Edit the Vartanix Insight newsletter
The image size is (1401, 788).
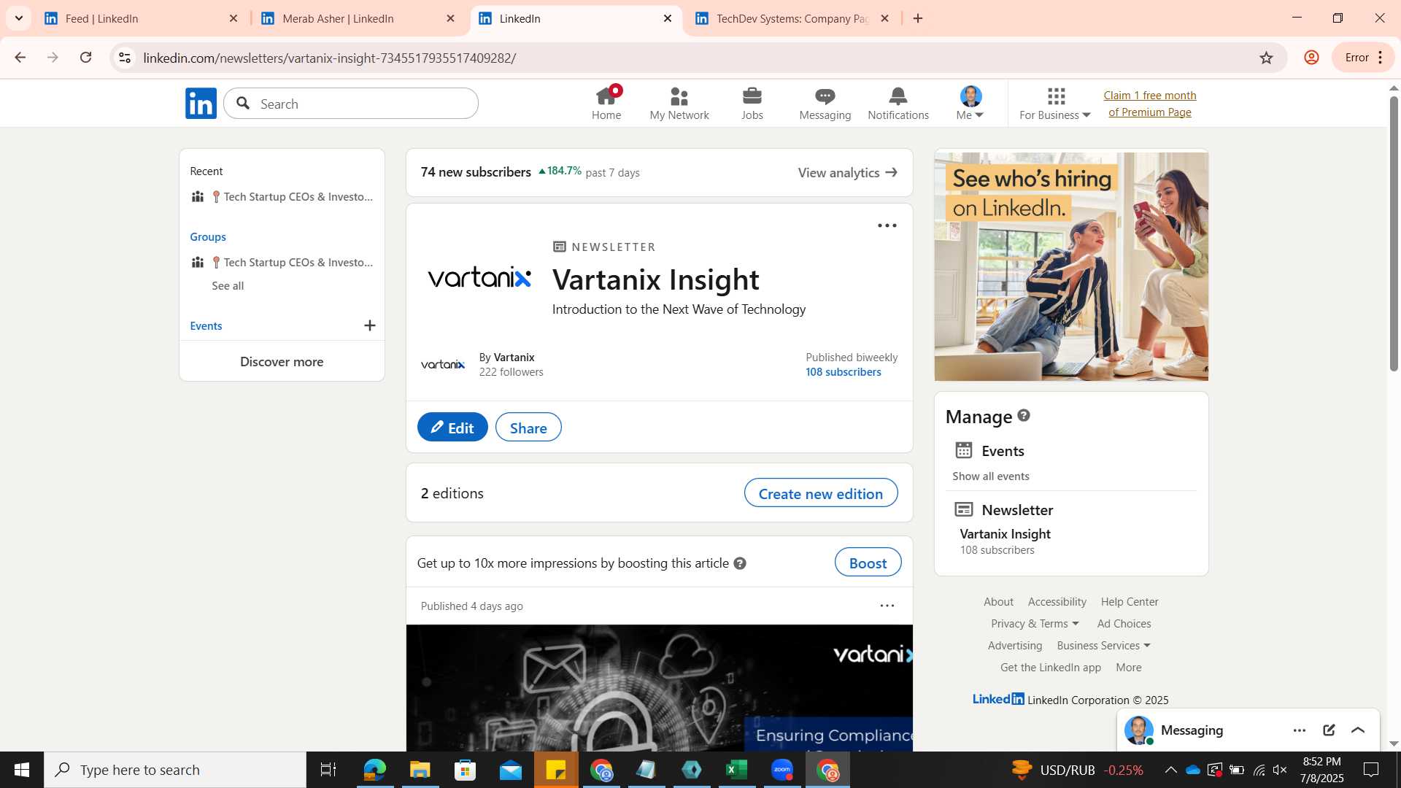click(452, 428)
